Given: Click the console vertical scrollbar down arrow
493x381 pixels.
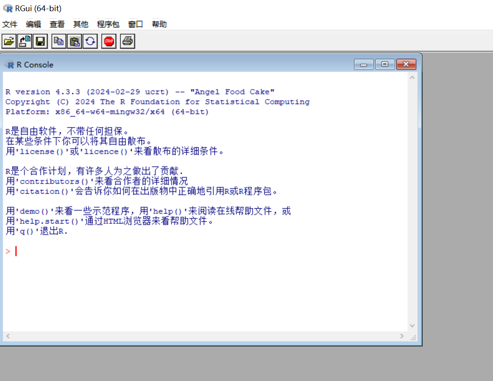Looking at the screenshot, I should pyautogui.click(x=412, y=326).
